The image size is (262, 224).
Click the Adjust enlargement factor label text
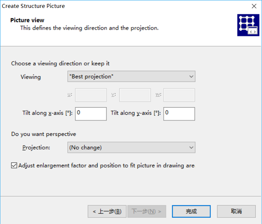107,166
